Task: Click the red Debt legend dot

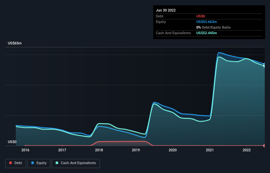Action: click(x=11, y=163)
